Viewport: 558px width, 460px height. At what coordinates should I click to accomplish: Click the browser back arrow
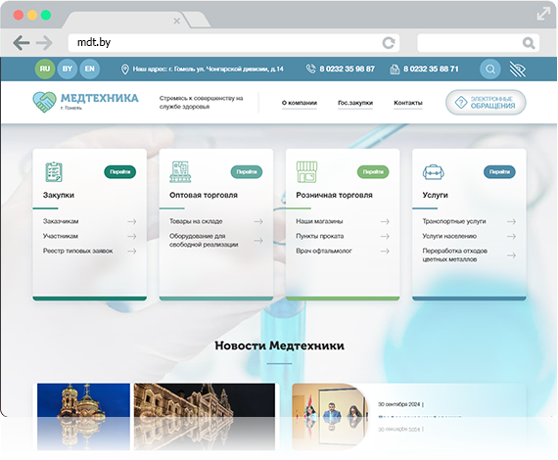22,43
